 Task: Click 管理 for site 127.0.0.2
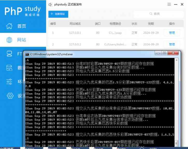tap(172, 44)
